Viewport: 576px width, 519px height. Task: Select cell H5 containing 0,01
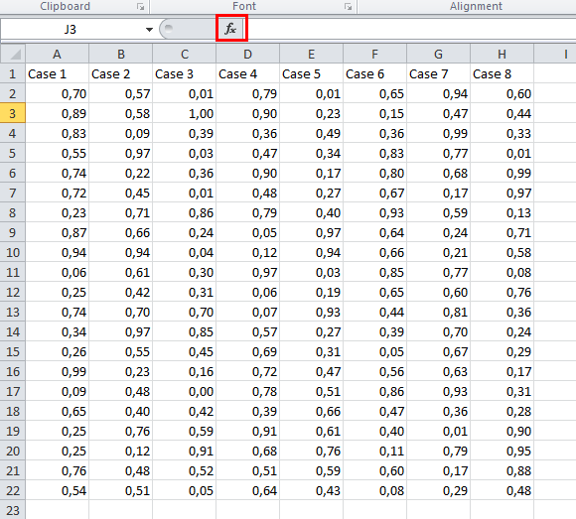(503, 153)
